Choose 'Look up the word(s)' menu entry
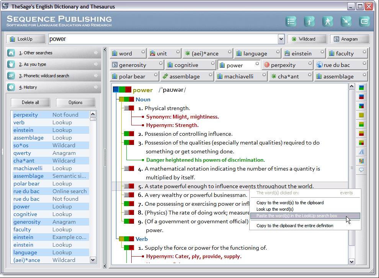Viewport: 379px width, 278px height. [275, 209]
